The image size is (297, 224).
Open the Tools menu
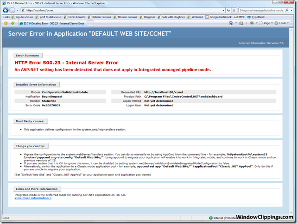[x=282, y=23]
